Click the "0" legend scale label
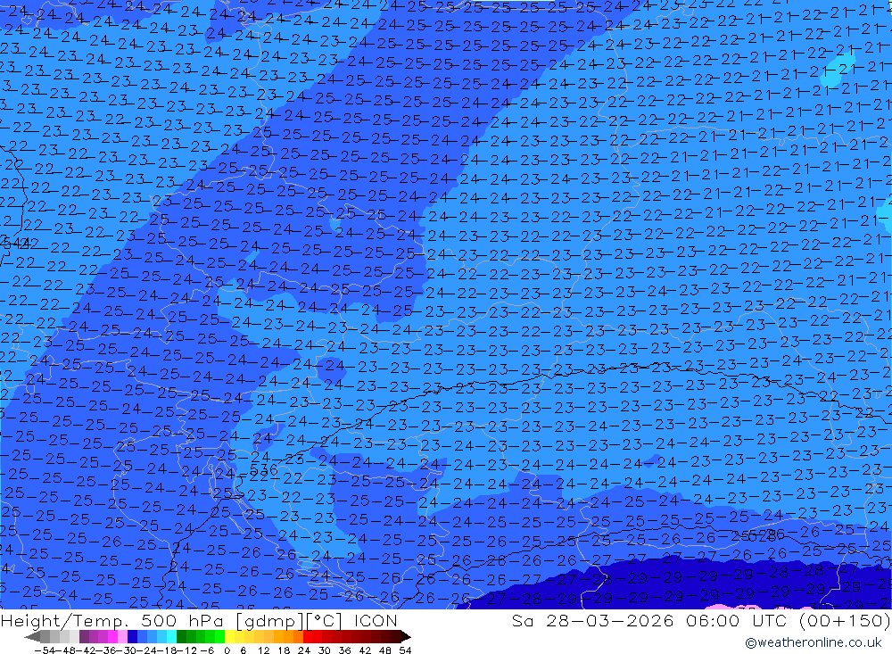 tap(227, 650)
